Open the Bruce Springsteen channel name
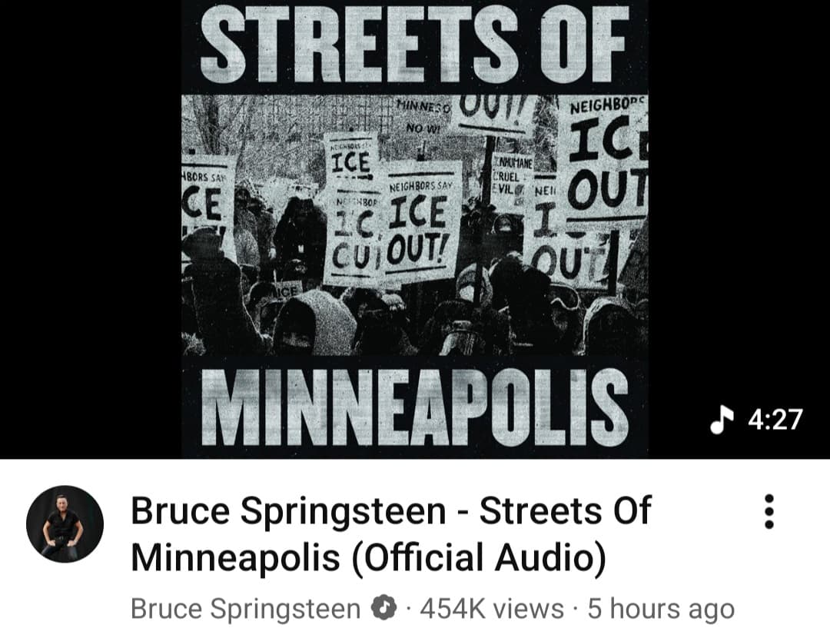This screenshot has height=638, width=830. click(246, 608)
